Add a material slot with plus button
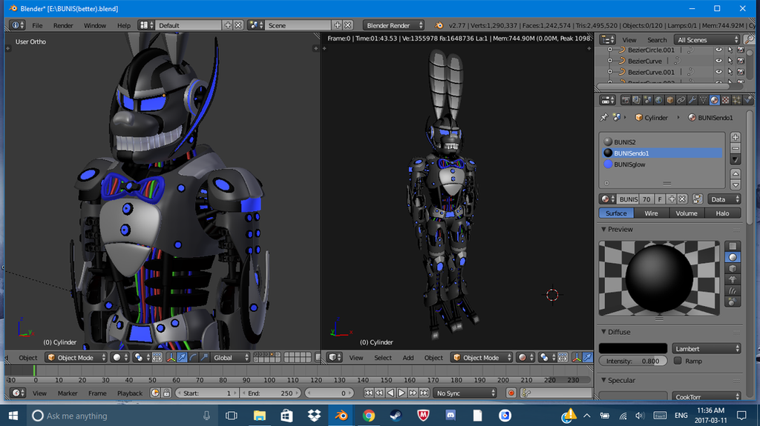The height and width of the screenshot is (426, 760). pos(736,137)
